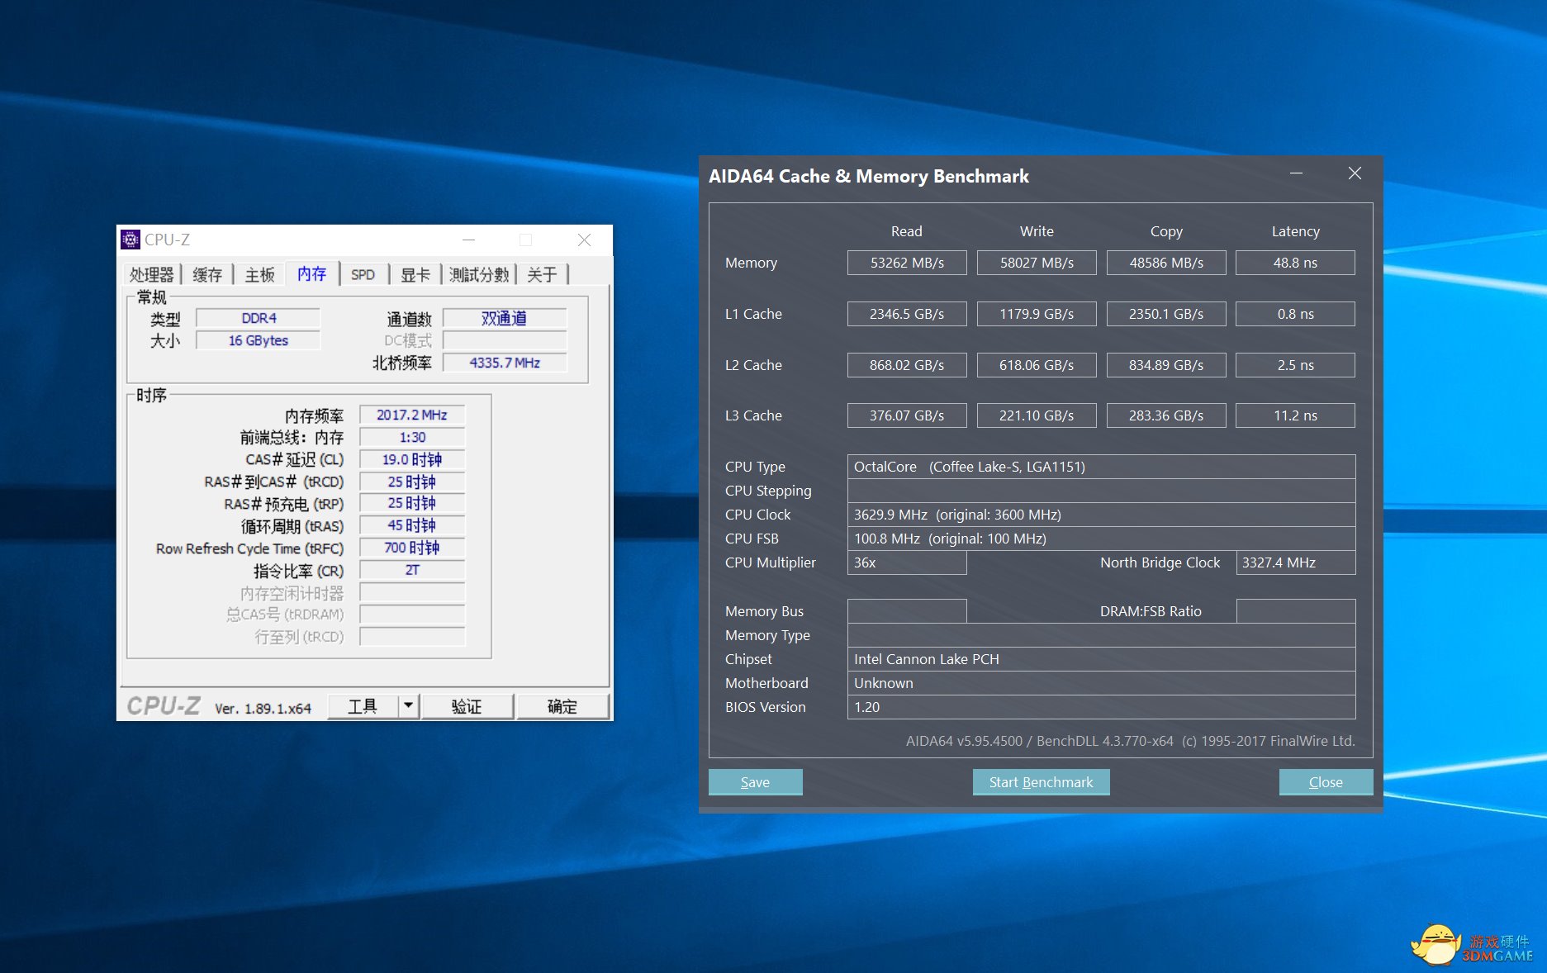Click the BIOS Version 1.20 field
The height and width of the screenshot is (973, 1547).
[x=1101, y=707]
